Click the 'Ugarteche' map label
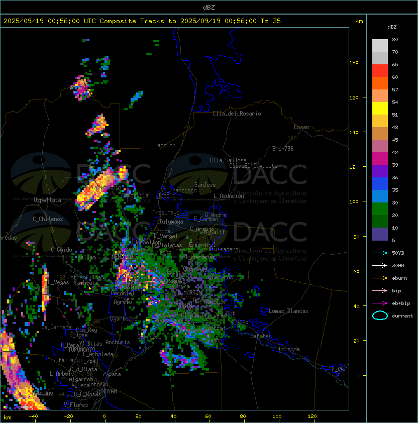The width and height of the screenshot is (418, 423). (124, 319)
